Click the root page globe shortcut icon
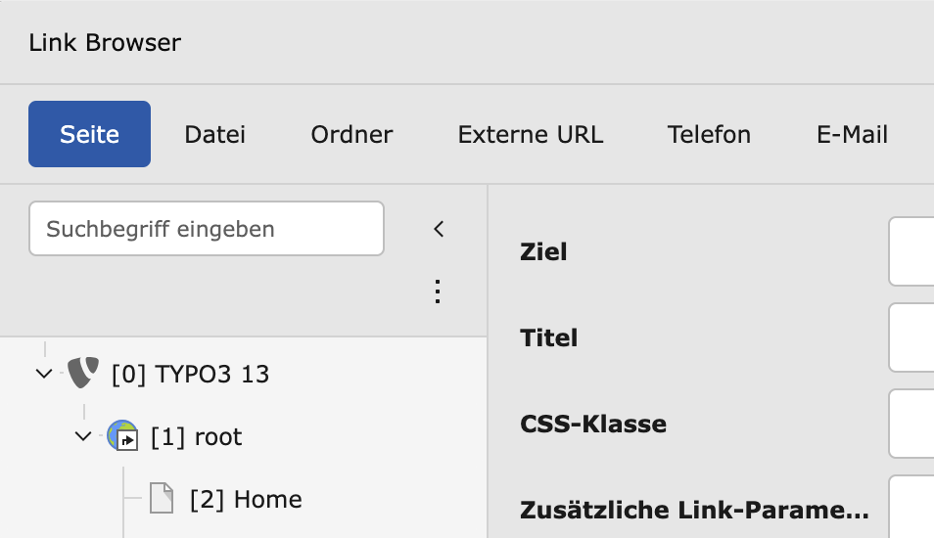 point(122,436)
